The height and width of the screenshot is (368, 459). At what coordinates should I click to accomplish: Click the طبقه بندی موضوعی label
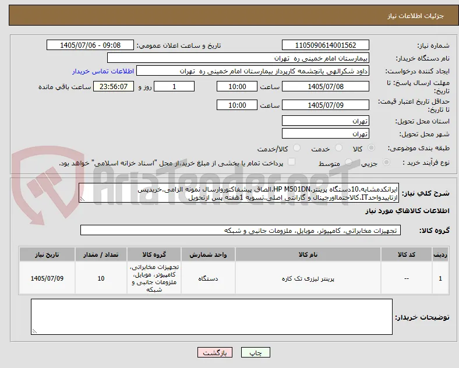pyautogui.click(x=419, y=148)
